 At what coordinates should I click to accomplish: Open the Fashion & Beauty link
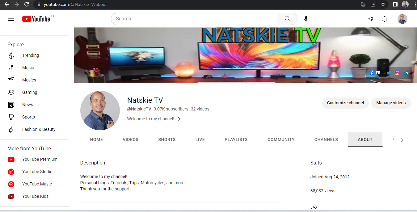tap(39, 130)
